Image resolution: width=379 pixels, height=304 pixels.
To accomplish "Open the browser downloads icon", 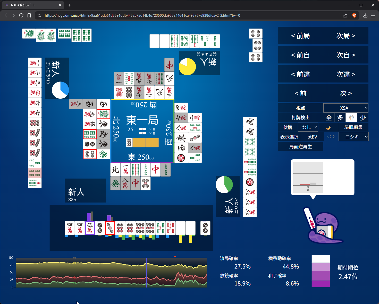I will 365,15.
